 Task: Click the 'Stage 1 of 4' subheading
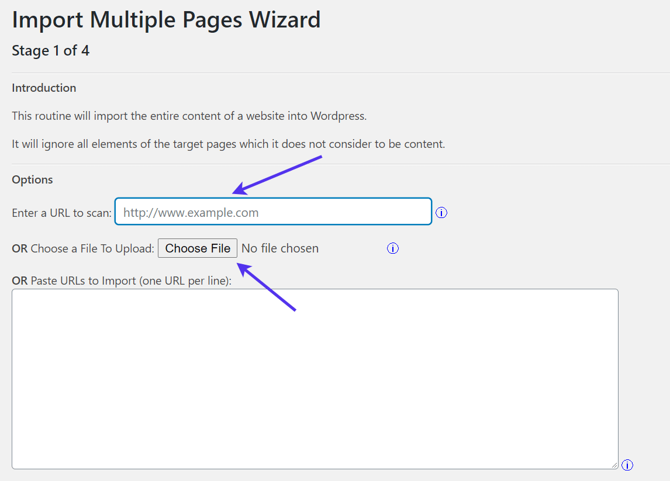pos(50,51)
